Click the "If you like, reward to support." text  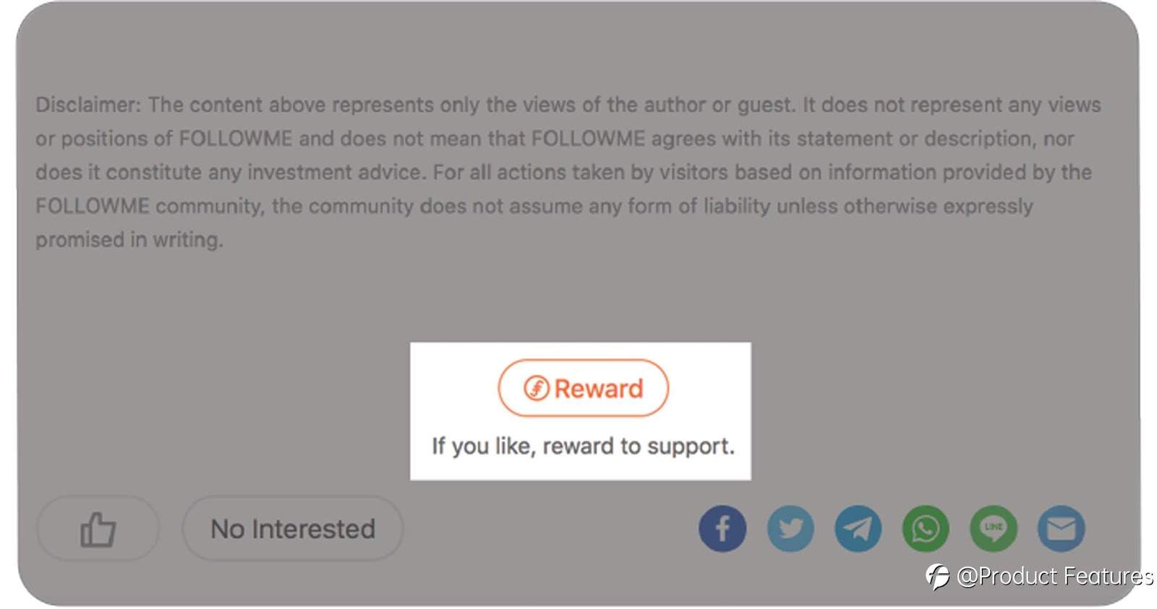tap(583, 446)
